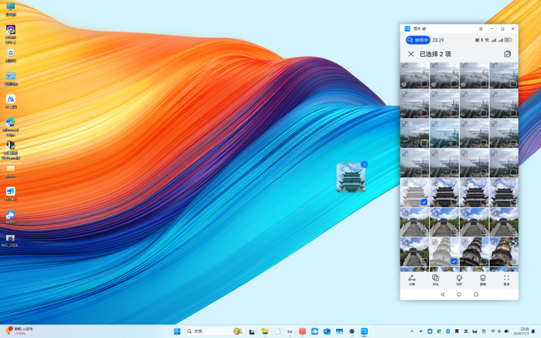Tap the 分享 share icon

pyautogui.click(x=412, y=280)
